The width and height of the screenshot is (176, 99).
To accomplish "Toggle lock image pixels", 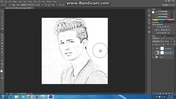I will (159, 45).
